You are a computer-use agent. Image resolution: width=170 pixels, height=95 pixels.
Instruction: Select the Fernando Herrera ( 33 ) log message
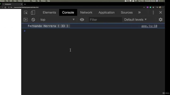(x=48, y=26)
